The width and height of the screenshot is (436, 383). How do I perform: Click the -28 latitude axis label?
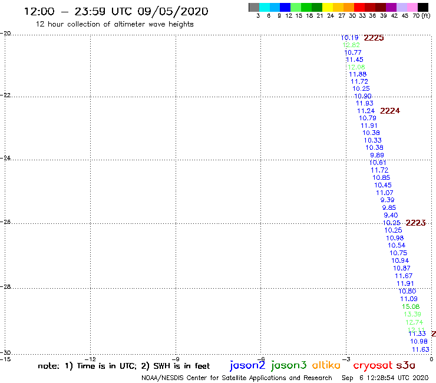click(x=5, y=286)
